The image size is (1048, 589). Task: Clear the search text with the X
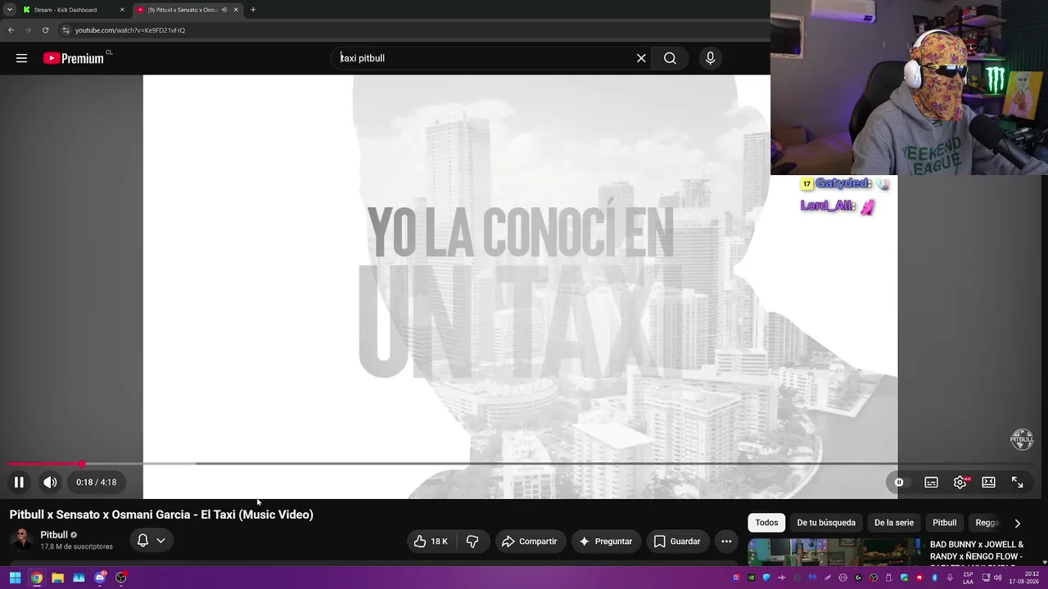click(641, 58)
